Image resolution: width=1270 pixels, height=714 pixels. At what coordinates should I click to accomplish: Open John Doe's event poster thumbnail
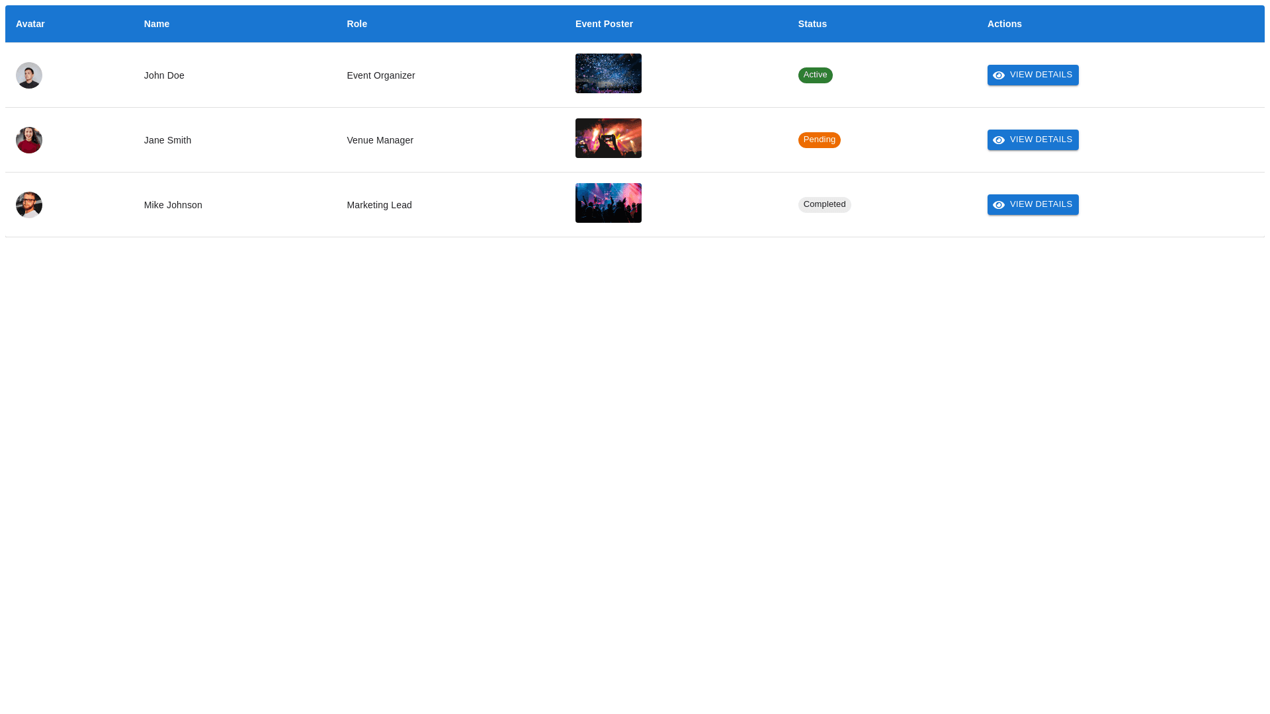[608, 73]
